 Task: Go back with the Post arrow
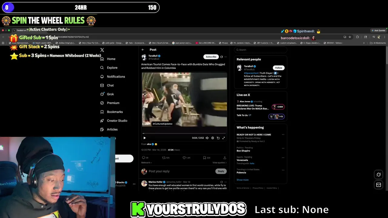143,50
